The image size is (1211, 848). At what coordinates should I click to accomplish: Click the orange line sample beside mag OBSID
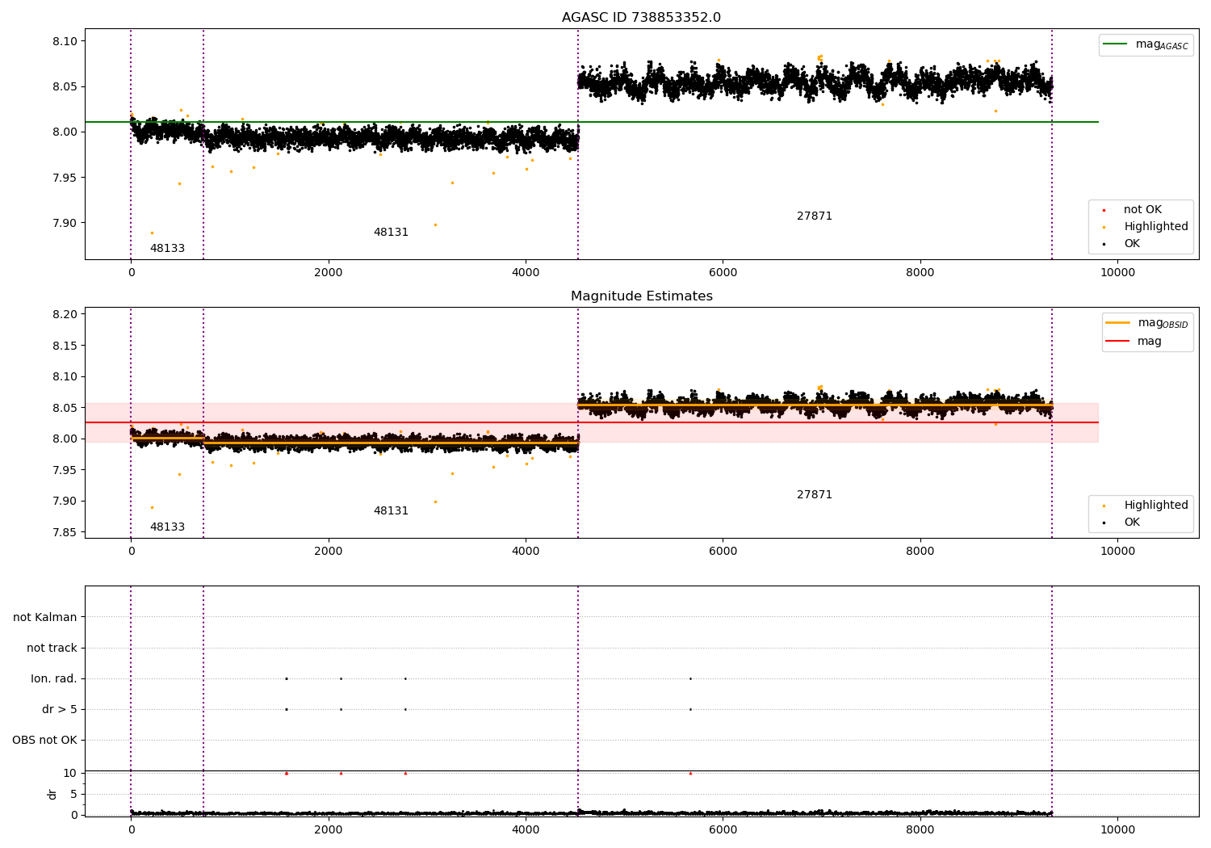pyautogui.click(x=1117, y=323)
